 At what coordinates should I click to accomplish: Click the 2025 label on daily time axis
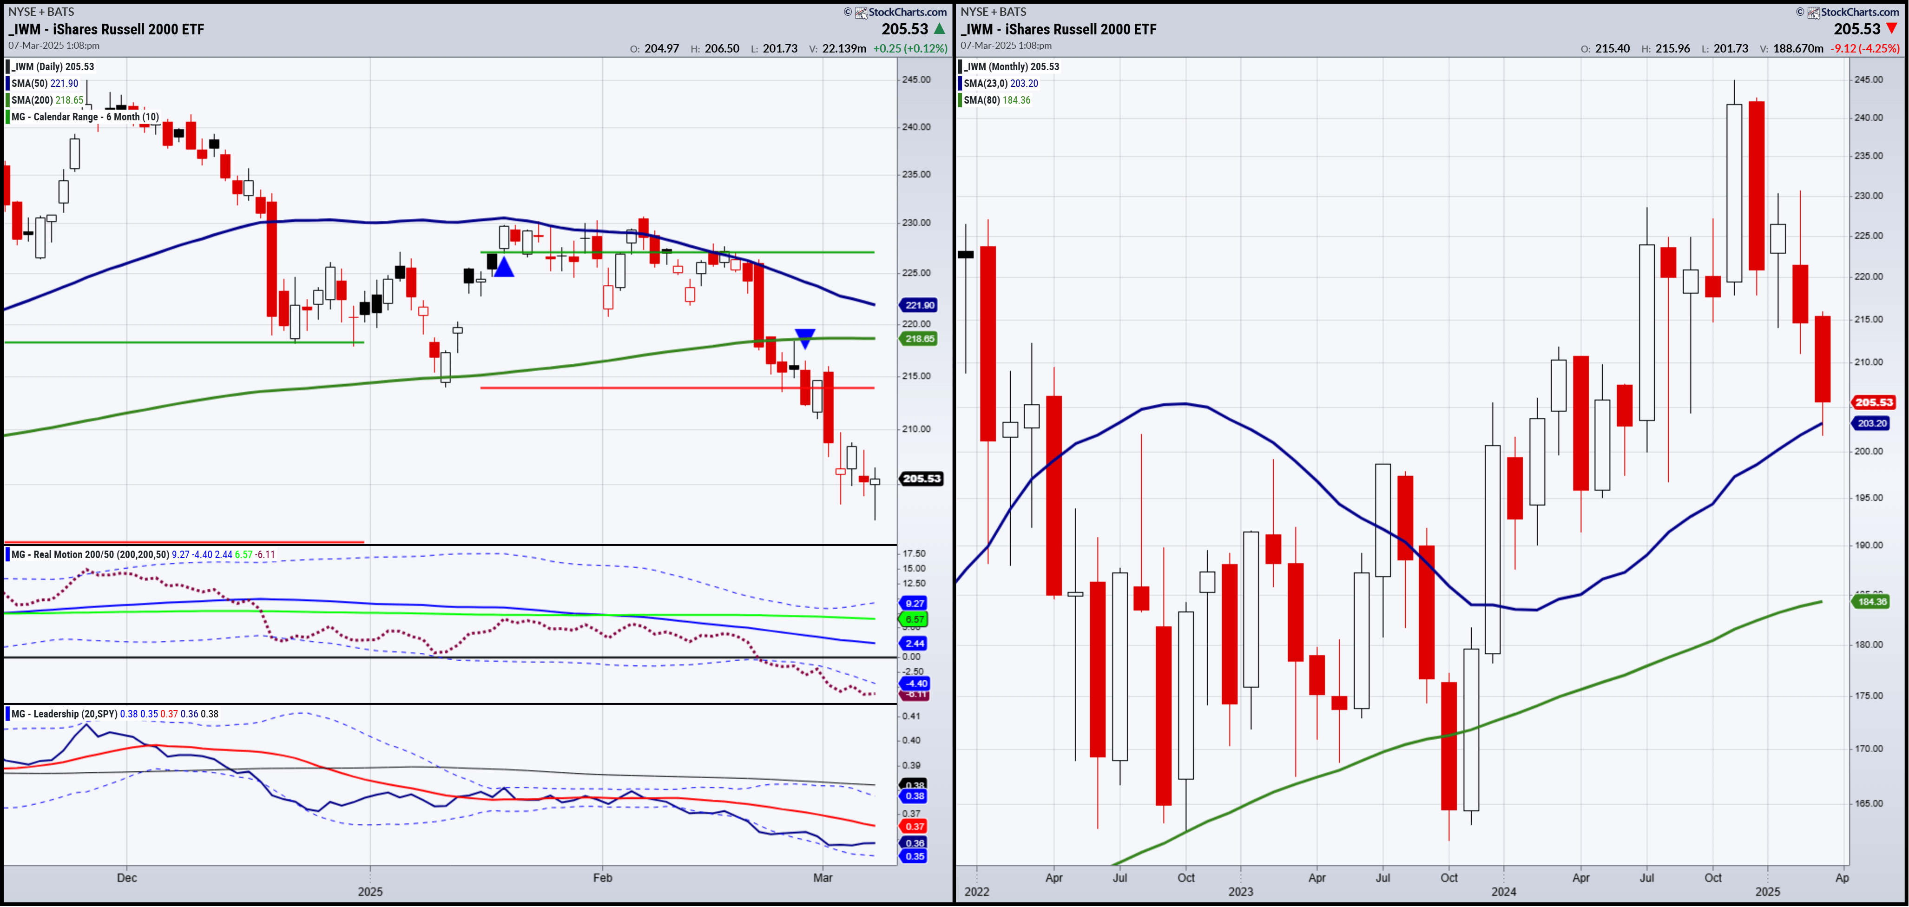[370, 892]
